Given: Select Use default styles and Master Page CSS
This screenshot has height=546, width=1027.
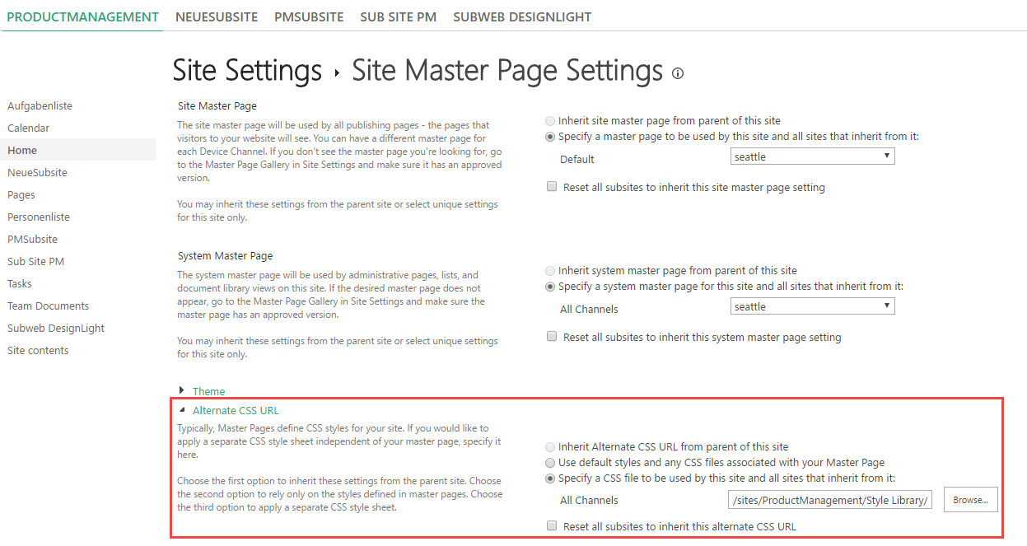Looking at the screenshot, I should click(550, 463).
